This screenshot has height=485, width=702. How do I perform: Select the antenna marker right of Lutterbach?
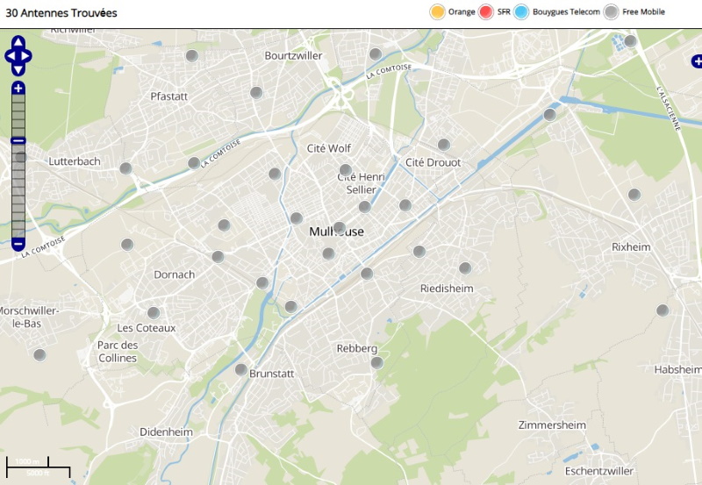(x=125, y=168)
